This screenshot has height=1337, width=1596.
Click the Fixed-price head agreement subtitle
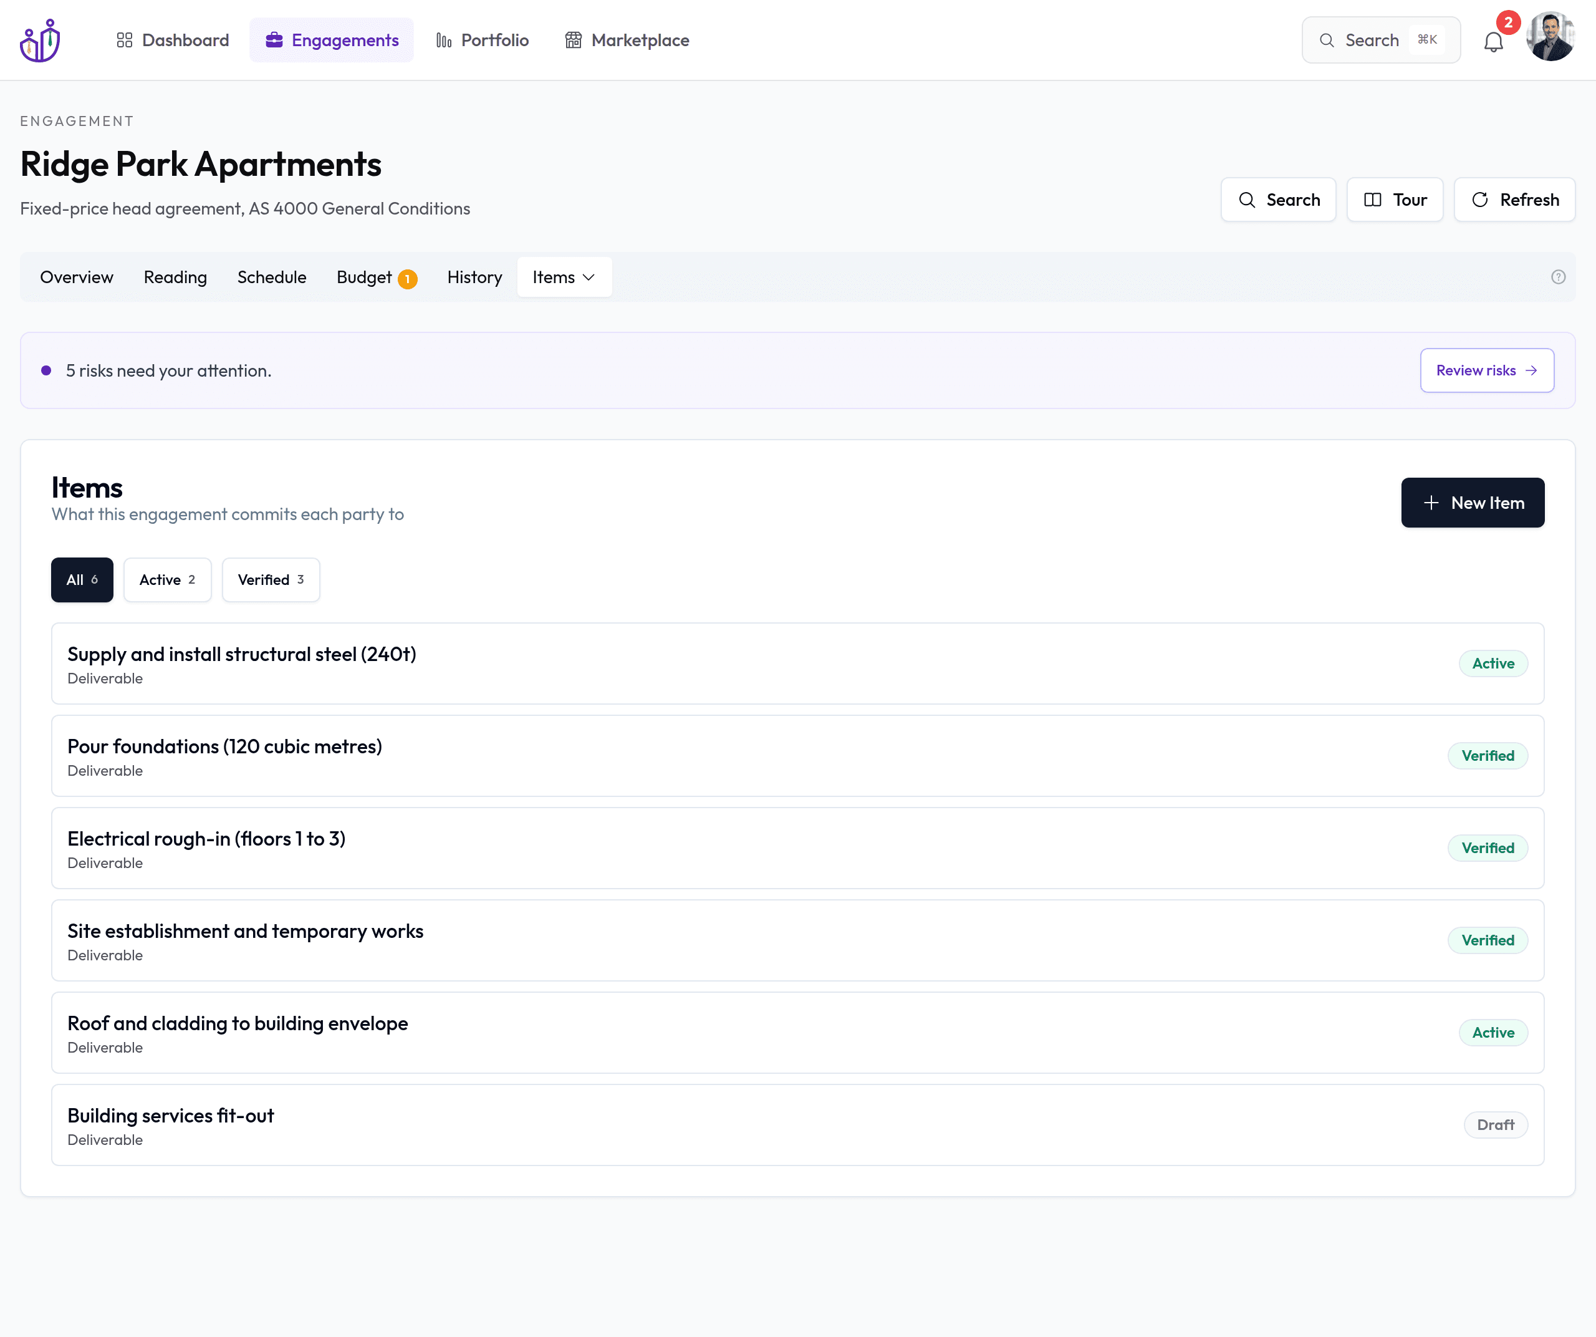(245, 209)
